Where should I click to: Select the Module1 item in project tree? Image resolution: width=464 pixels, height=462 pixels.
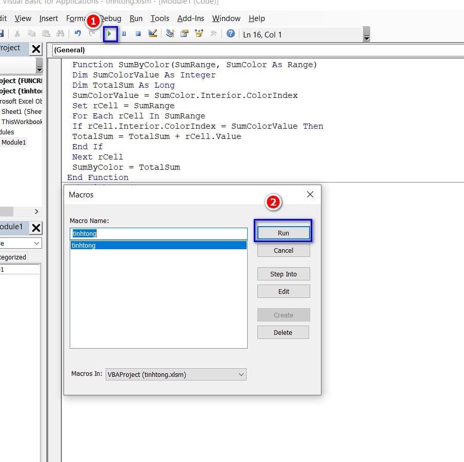pos(13,142)
